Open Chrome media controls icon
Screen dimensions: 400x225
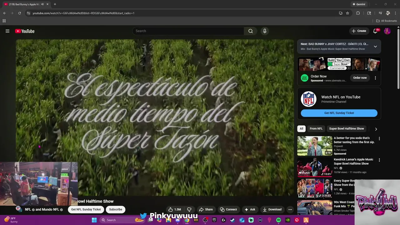pos(380,13)
